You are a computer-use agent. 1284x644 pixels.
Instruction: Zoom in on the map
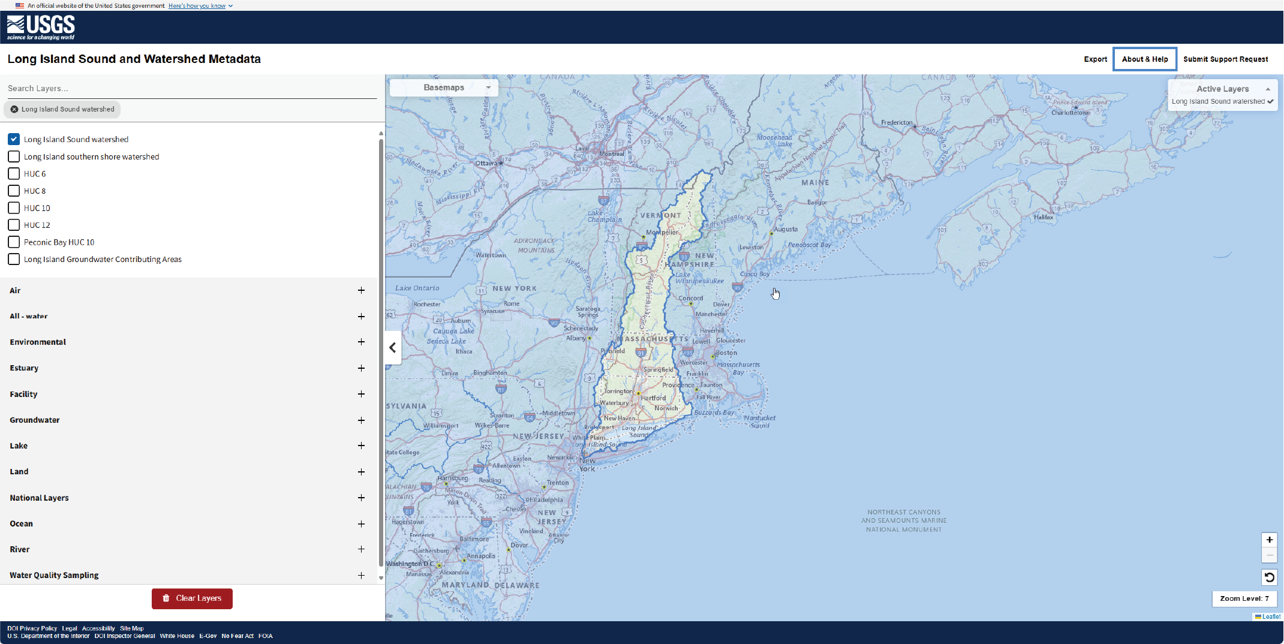coord(1269,540)
